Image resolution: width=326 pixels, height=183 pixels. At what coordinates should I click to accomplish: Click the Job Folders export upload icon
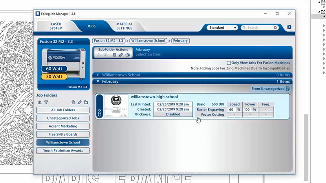(x=40, y=102)
